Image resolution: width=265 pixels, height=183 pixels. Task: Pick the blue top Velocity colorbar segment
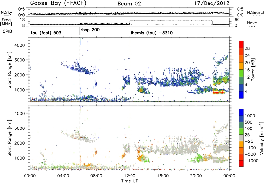point(241,112)
